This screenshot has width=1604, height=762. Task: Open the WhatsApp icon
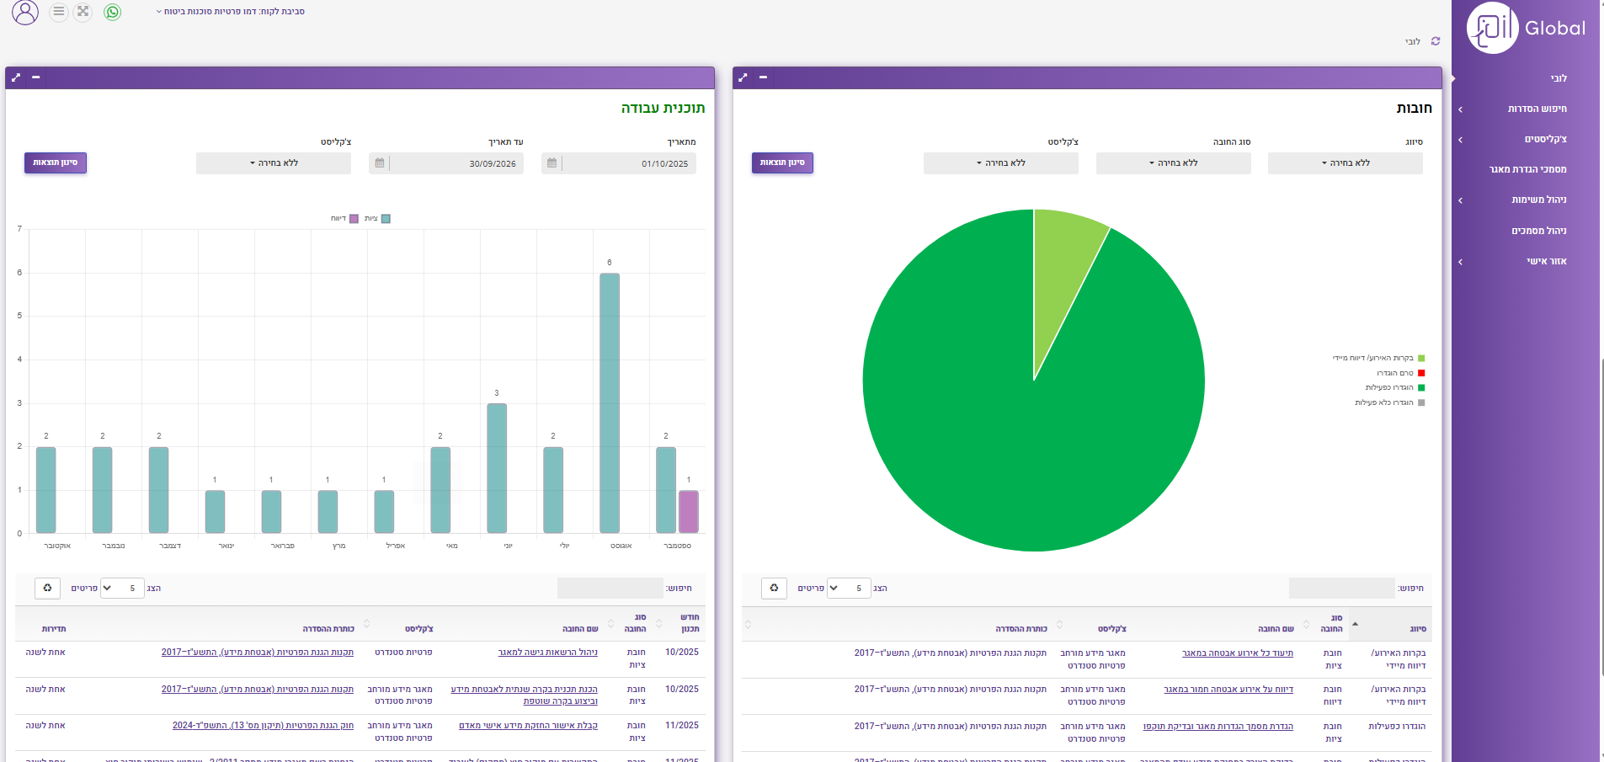click(112, 12)
